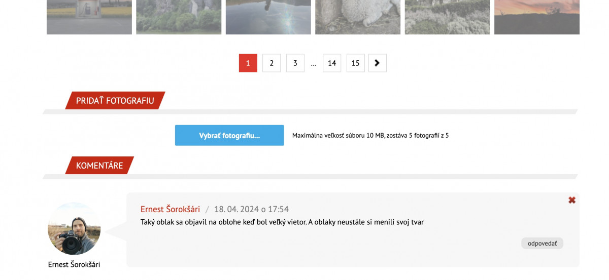Click the name Ernest Šorokšári below the avatar
The width and height of the screenshot is (609, 280).
74,264
